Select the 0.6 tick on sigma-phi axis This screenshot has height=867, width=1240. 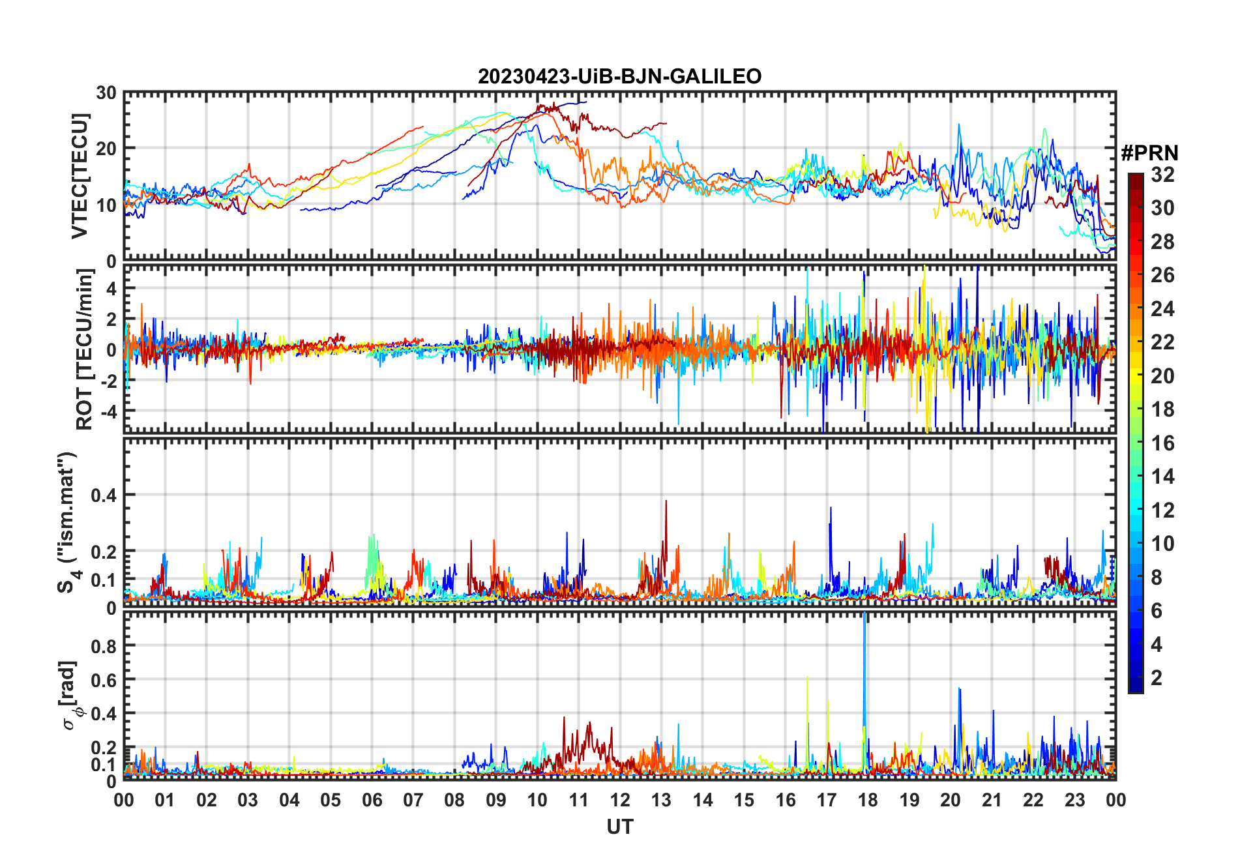[104, 680]
